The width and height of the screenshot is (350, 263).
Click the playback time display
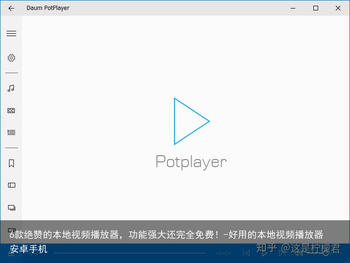point(223,253)
